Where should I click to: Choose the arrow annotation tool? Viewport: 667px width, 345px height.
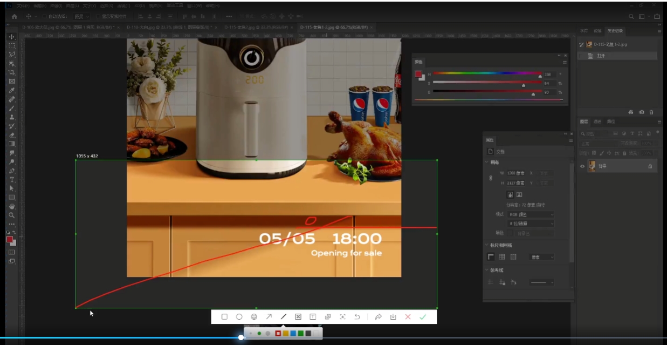click(x=269, y=317)
